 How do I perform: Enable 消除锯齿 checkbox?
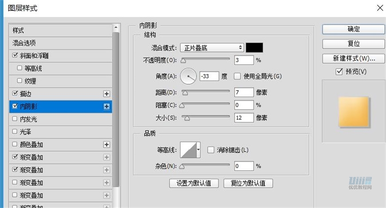tap(211, 150)
